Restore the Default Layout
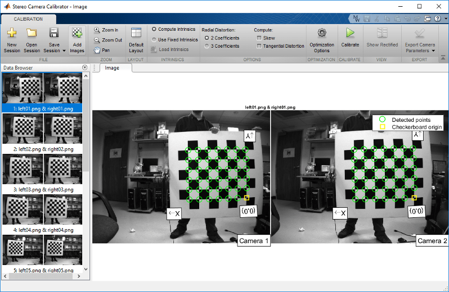 pos(136,40)
